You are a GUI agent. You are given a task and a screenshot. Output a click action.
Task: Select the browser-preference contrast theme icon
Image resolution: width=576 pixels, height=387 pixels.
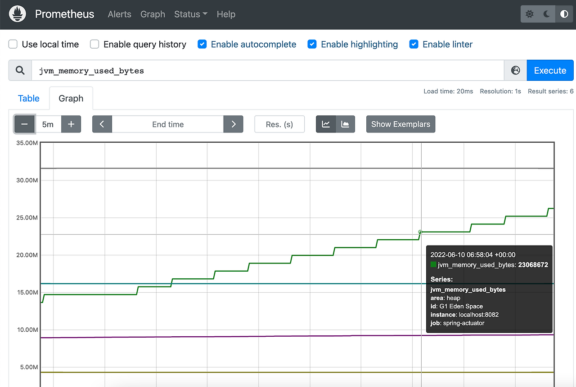click(x=564, y=14)
